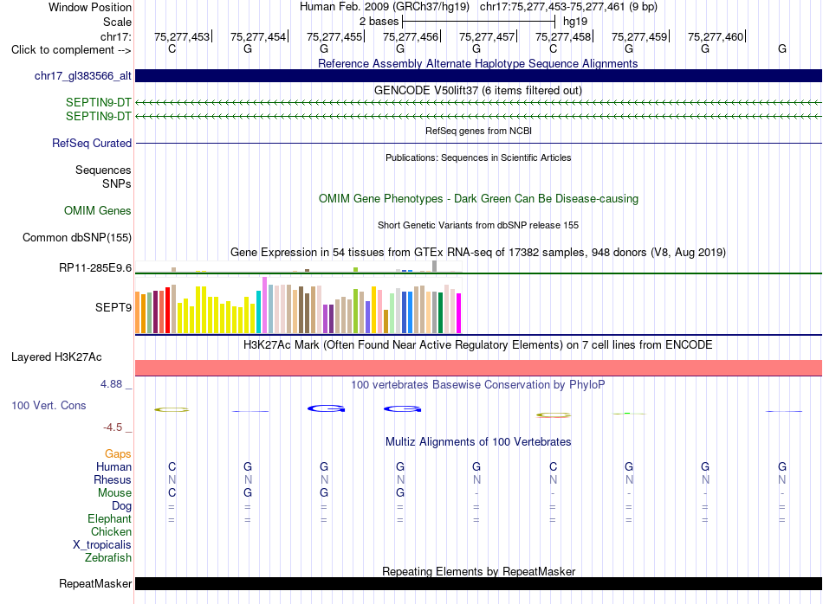Click the upper SEPTIN9-DT gene label
823x604 pixels.
[x=98, y=103]
